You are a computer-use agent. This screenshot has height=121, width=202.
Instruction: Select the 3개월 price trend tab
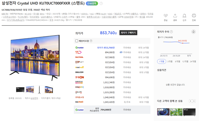point(170,61)
